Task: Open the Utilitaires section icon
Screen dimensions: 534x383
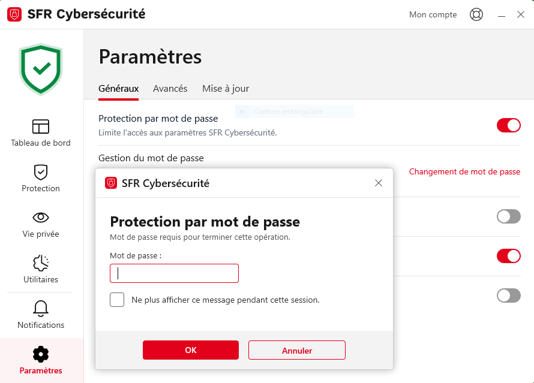Action: click(41, 263)
